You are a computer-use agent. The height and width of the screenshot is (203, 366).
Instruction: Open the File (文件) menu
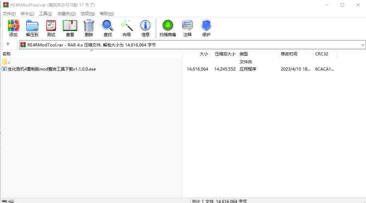point(9,13)
